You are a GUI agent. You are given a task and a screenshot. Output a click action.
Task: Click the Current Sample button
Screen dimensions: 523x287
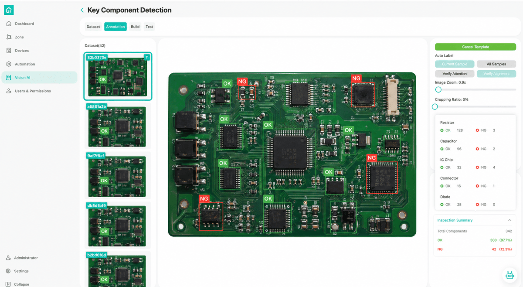[x=455, y=64]
